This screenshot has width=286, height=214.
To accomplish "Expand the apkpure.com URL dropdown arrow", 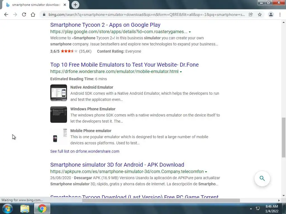I will (x=206, y=172).
